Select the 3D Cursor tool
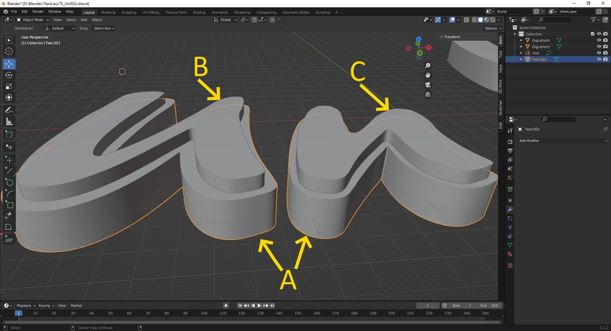Image resolution: width=611 pixels, height=331 pixels. coord(8,52)
